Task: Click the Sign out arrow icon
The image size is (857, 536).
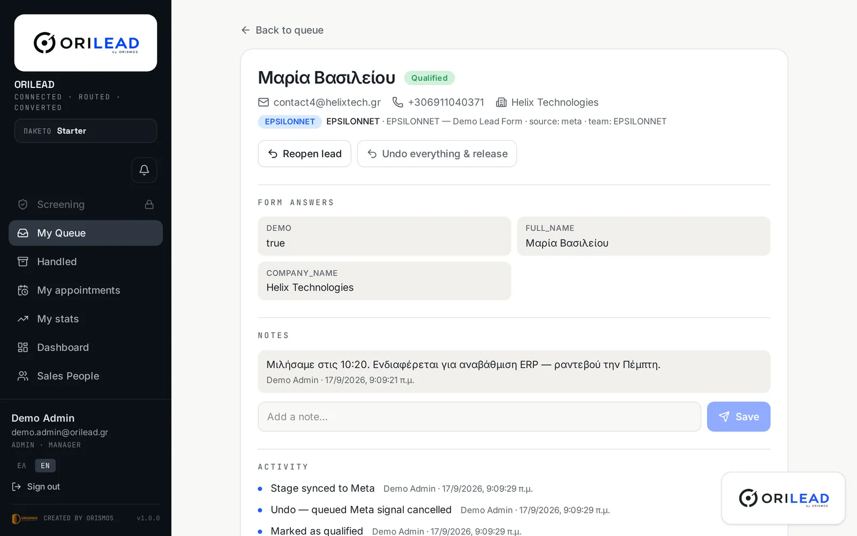Action: tap(17, 487)
